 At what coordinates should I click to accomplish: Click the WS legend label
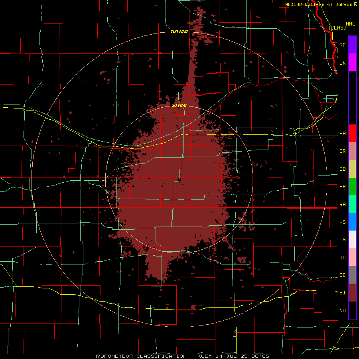point(343,222)
